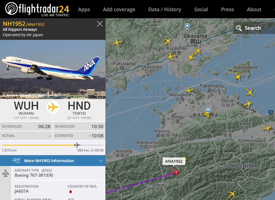The height and width of the screenshot is (200, 275).
Task: Click the Flightradar24 radar logo
Action: pos(11,8)
